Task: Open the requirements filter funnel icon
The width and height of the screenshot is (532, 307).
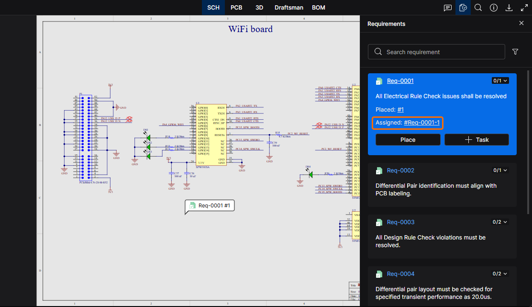Action: coord(515,52)
